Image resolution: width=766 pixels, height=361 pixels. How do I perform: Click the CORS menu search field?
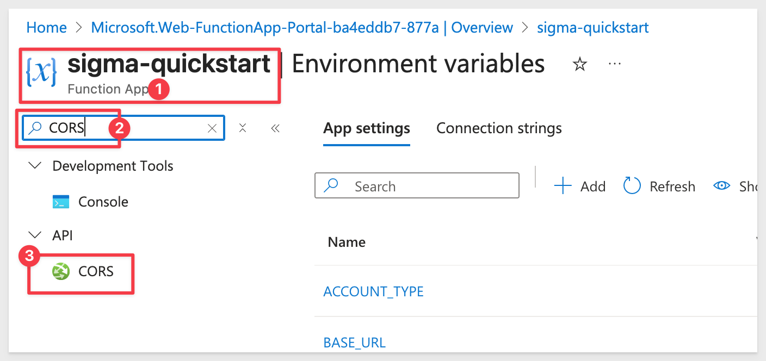tap(123, 128)
